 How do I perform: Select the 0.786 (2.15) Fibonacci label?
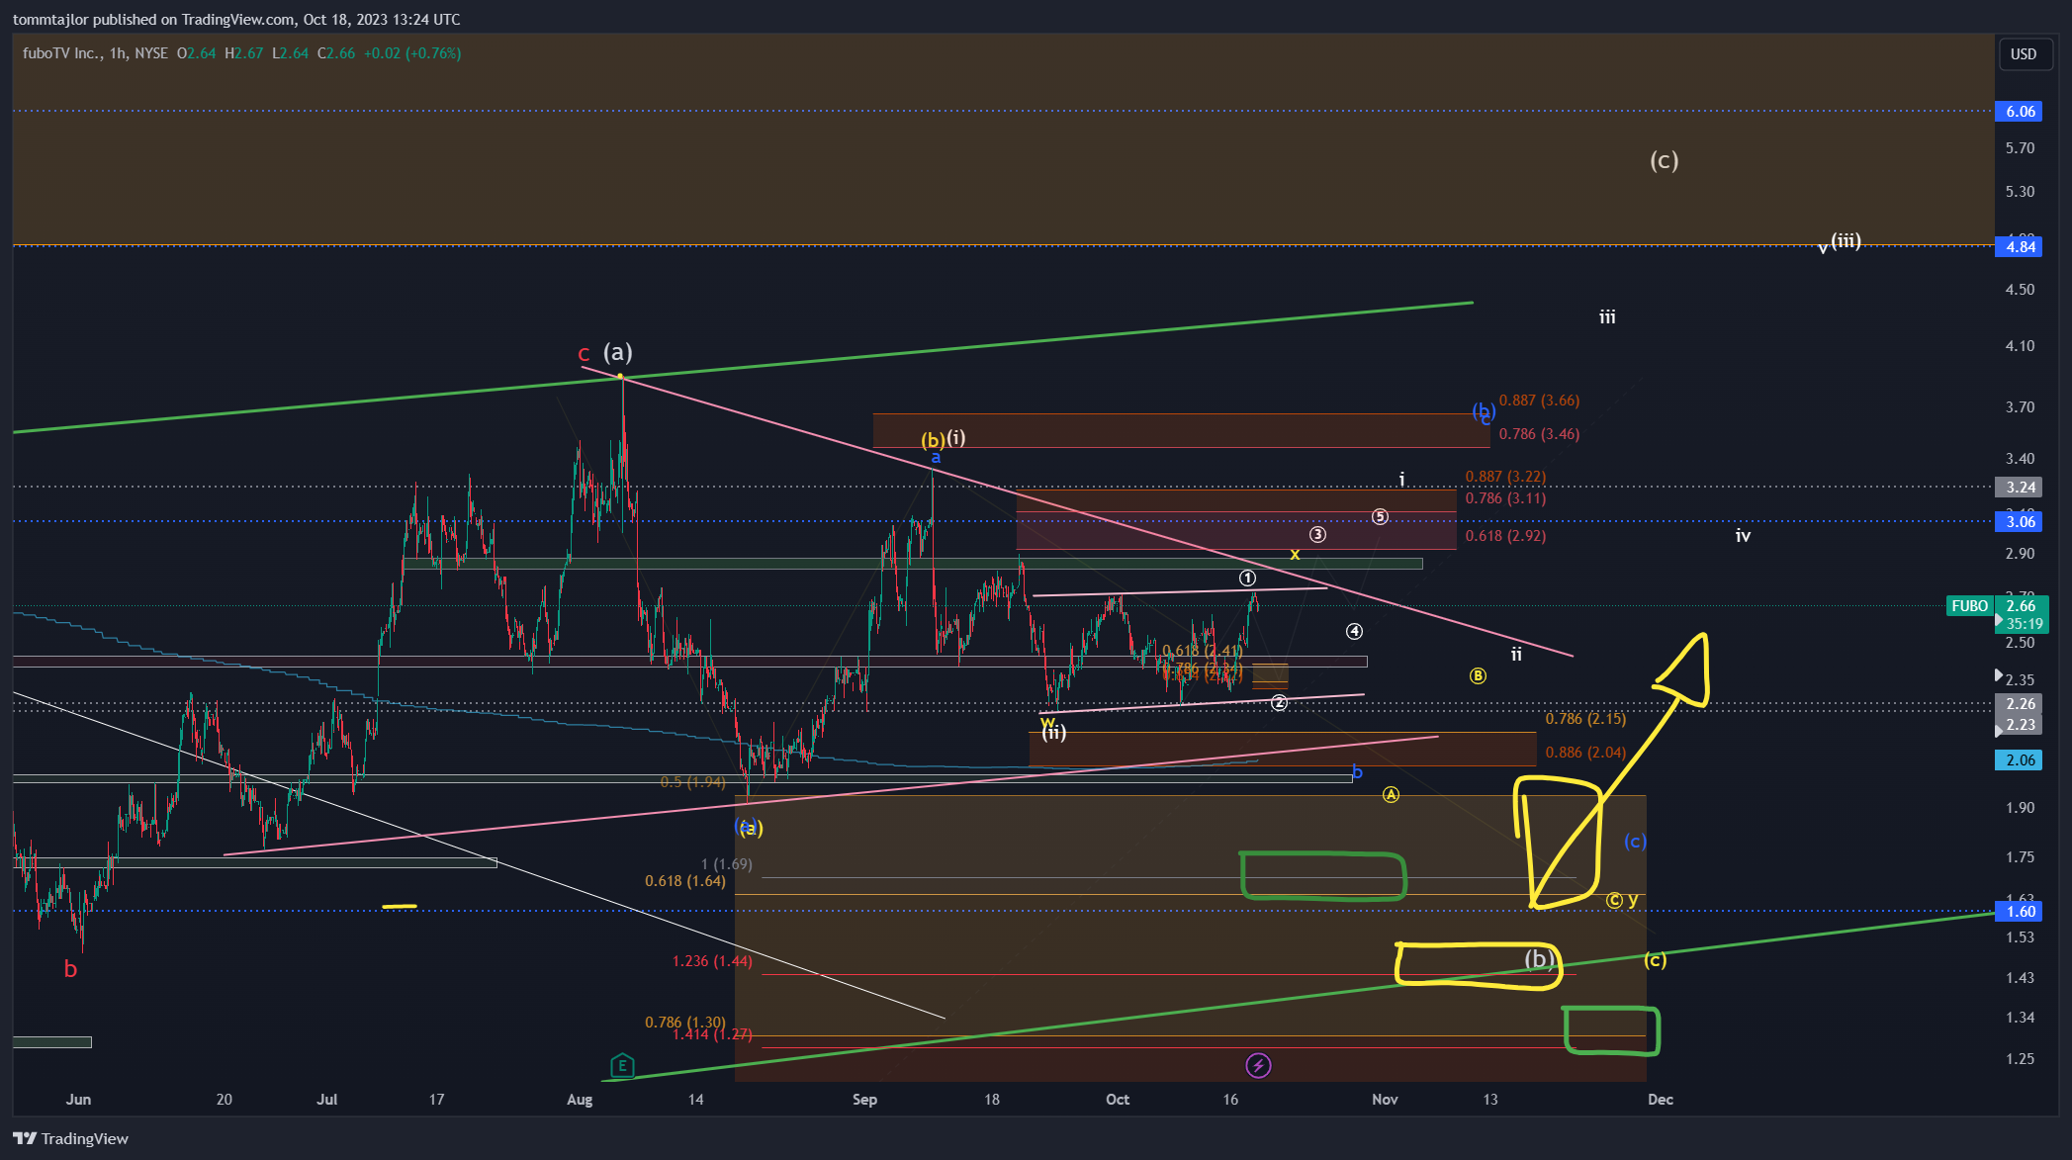(1585, 719)
